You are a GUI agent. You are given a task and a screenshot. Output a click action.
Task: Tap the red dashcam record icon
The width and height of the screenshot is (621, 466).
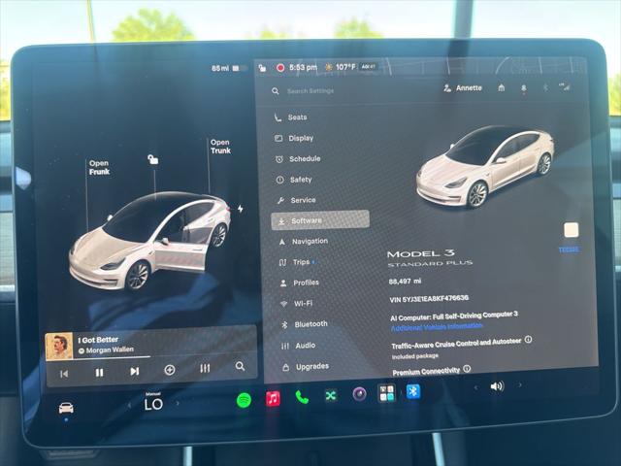click(x=280, y=68)
